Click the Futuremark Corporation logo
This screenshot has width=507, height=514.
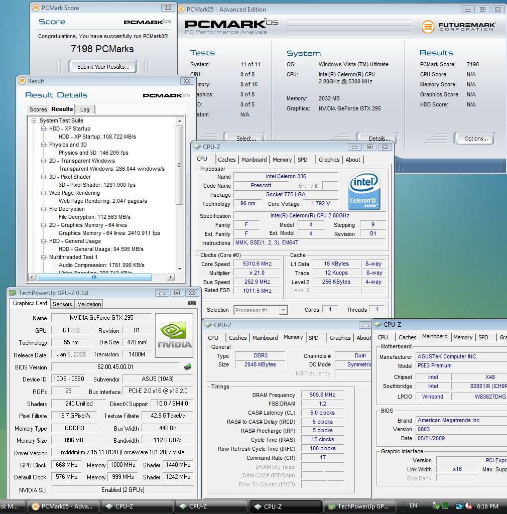pyautogui.click(x=459, y=26)
